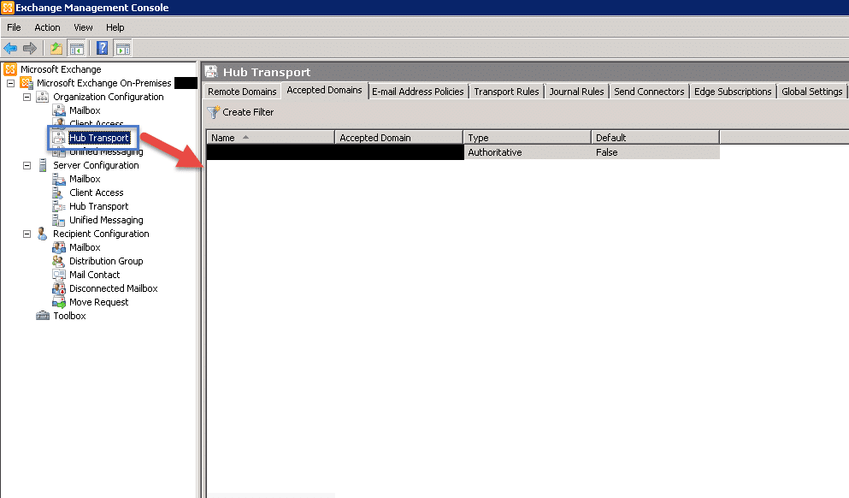
Task: Select Hub Transport under Server Configuration
Action: 98,206
